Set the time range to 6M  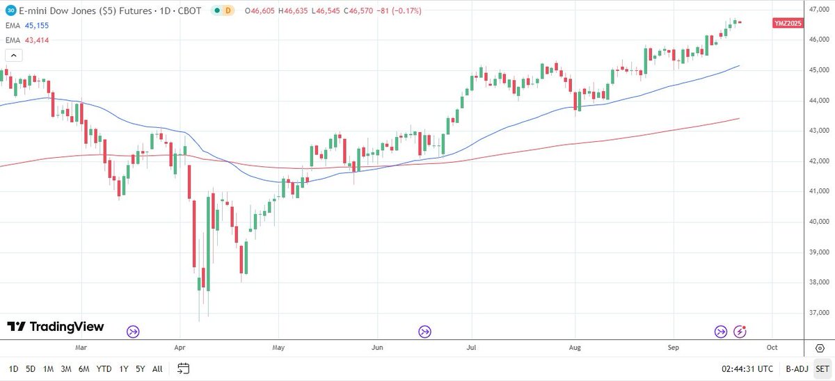85,368
